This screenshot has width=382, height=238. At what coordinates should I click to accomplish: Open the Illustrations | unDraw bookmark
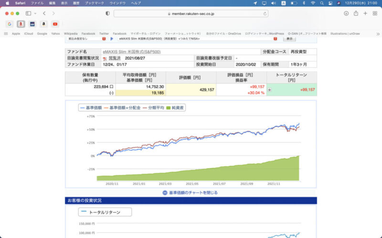click(345, 33)
